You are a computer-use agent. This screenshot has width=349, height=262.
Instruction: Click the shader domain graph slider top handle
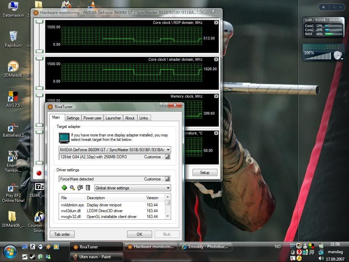40,58
